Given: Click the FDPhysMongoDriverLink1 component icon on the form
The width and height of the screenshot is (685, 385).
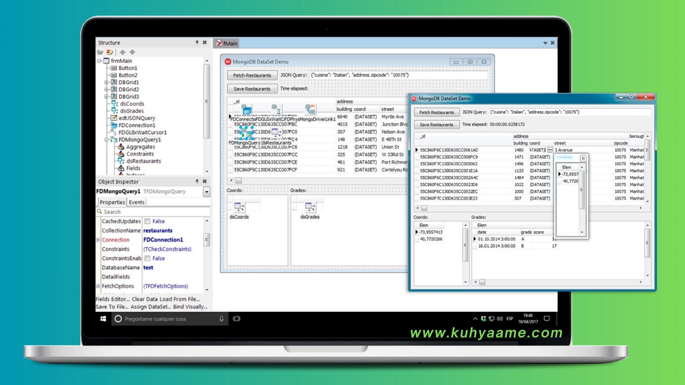Looking at the screenshot, I should [x=310, y=110].
